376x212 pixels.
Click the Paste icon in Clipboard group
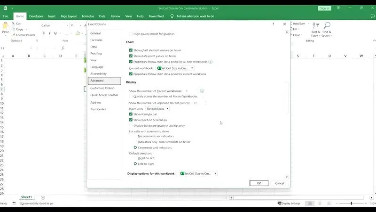point(5,26)
